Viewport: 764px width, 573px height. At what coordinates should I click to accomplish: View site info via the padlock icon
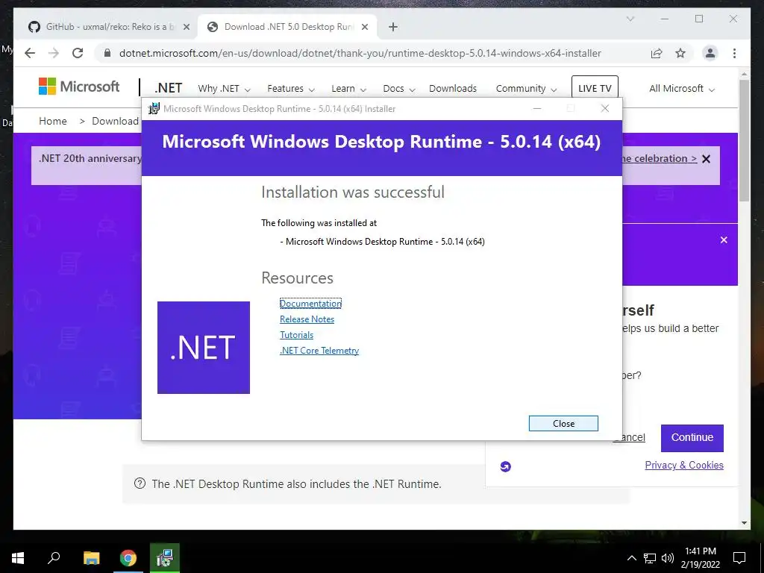(x=107, y=53)
